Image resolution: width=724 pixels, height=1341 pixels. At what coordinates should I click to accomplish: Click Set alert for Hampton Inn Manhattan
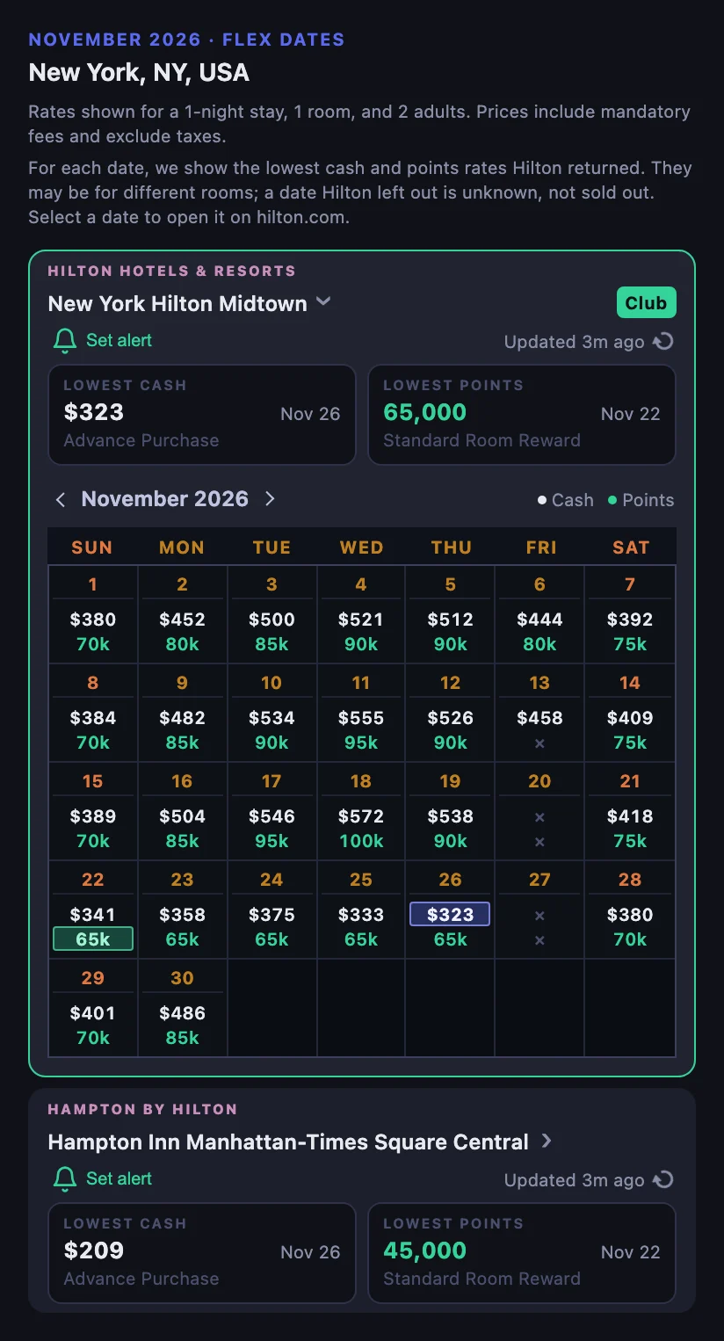coord(119,1178)
